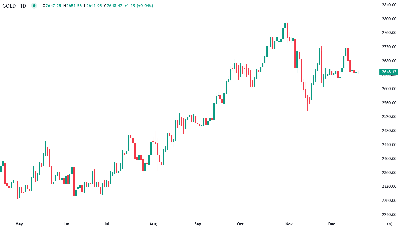Click the high price value H2651.56
399x246 pixels.
click(73, 6)
